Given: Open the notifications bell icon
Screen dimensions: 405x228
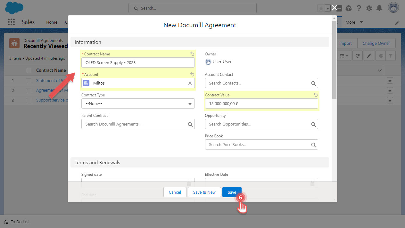Looking at the screenshot, I should coord(379,8).
